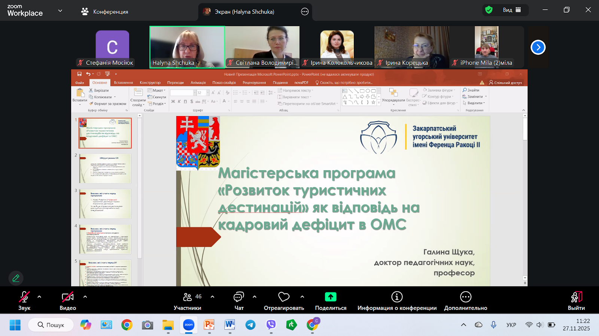Open the React hearts menu
The width and height of the screenshot is (599, 336).
coord(284,301)
